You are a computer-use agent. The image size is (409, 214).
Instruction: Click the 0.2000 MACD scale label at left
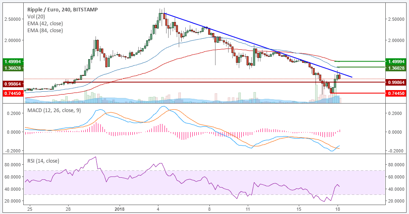click(14, 113)
